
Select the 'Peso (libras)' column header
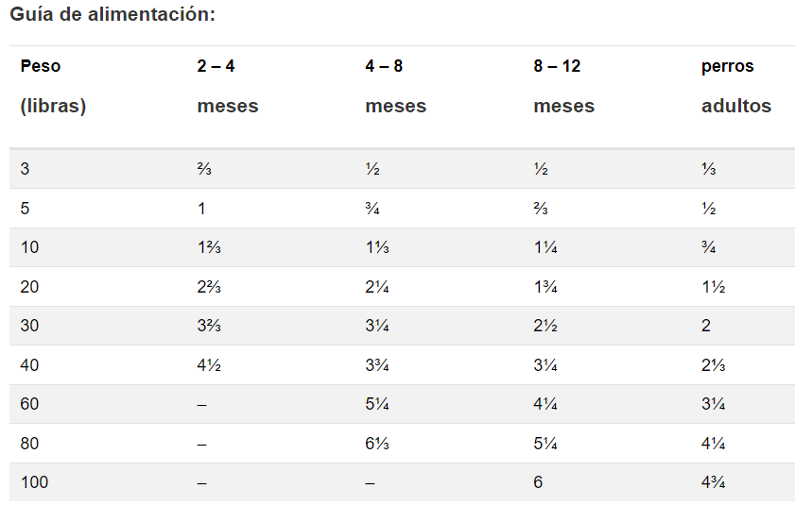[53, 87]
